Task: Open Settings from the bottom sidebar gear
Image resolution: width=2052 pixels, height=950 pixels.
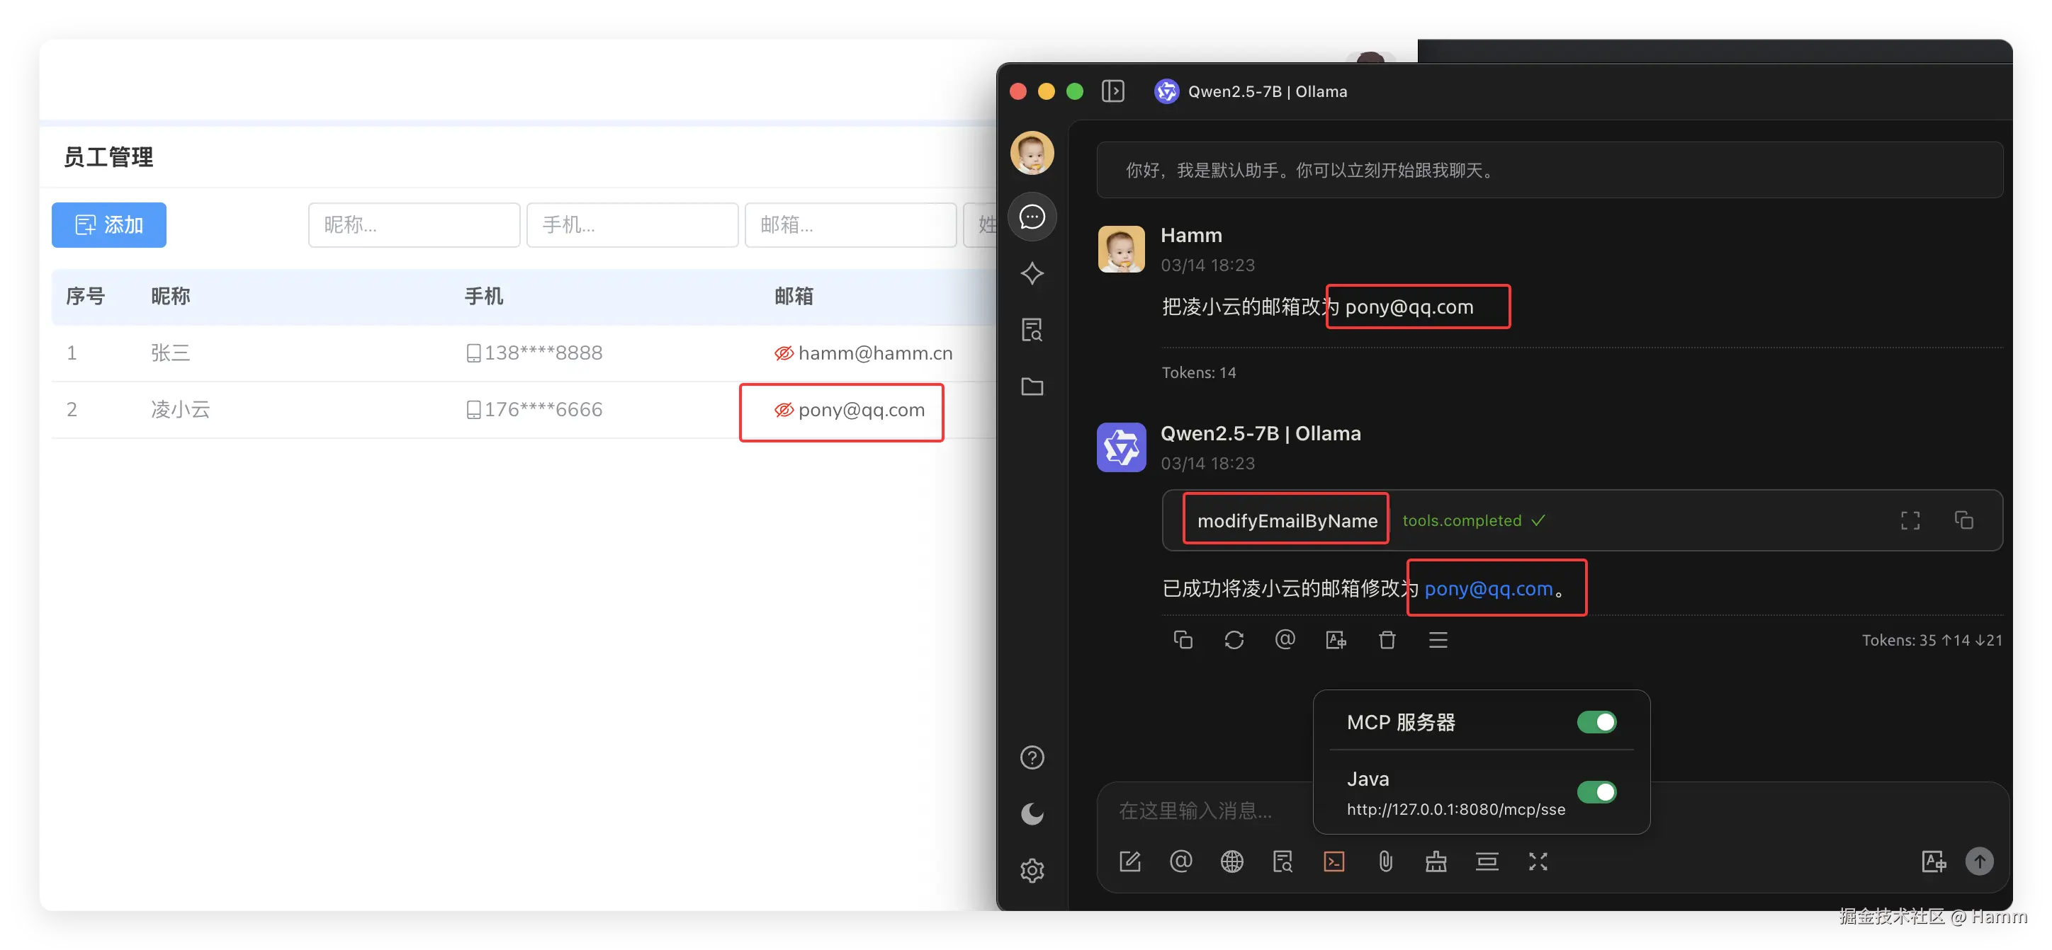Action: 1032,869
